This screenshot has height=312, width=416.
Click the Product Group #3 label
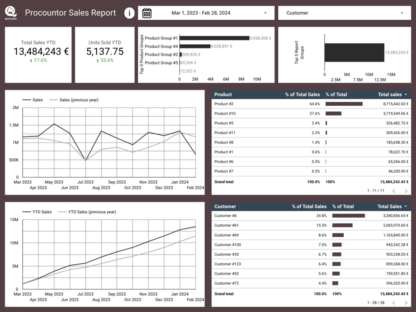click(161, 63)
